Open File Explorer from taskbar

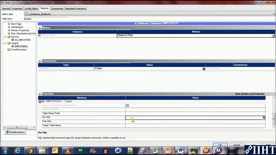(42, 151)
